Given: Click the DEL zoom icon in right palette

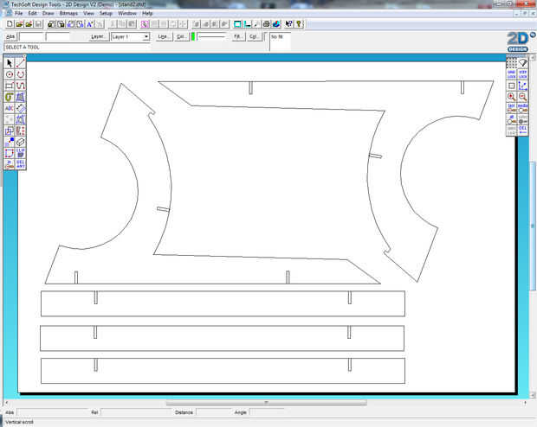Looking at the screenshot, I should click(522, 131).
